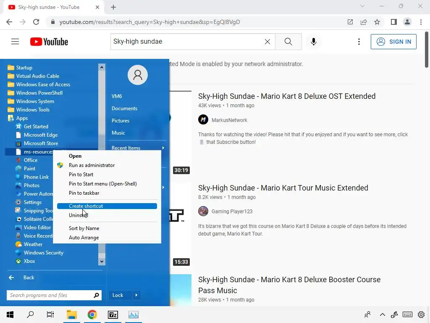
Task: Expand the Windows PowerShell folder
Action: click(x=39, y=93)
